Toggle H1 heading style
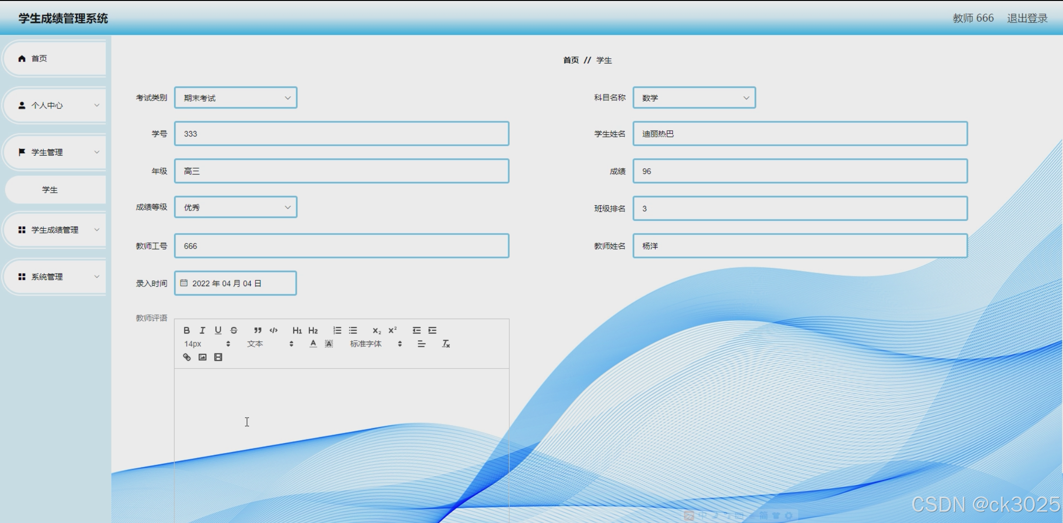The width and height of the screenshot is (1063, 523). tap(297, 330)
